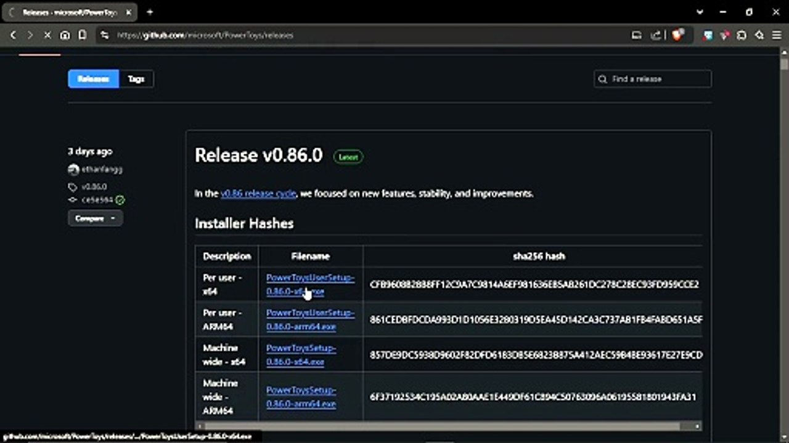
Task: Switch to the Tags tab
Action: coord(136,79)
